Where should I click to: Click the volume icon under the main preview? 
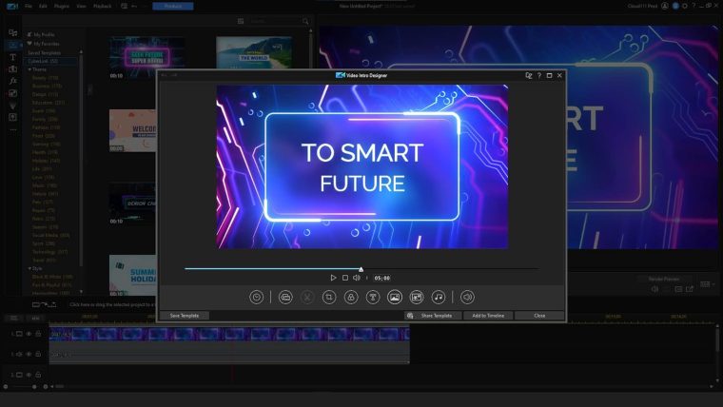click(655, 289)
